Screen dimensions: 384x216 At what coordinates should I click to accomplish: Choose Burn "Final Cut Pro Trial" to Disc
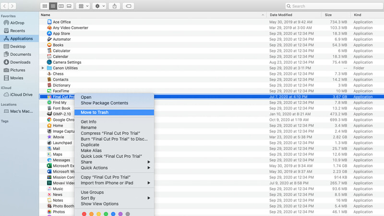coord(114,139)
